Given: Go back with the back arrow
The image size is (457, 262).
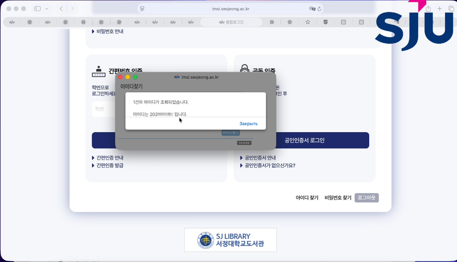Looking at the screenshot, I should tap(61, 9).
